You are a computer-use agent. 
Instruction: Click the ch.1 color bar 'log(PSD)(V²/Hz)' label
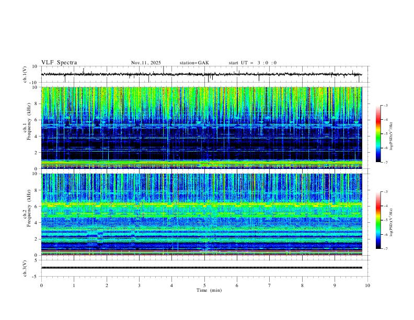tap(391, 136)
